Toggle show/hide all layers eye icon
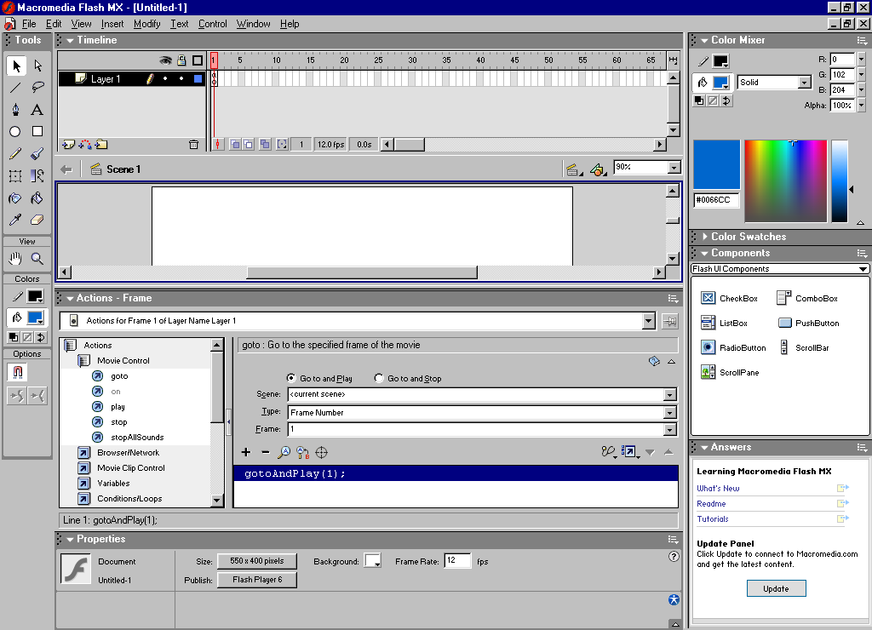Image resolution: width=872 pixels, height=630 pixels. click(x=165, y=60)
